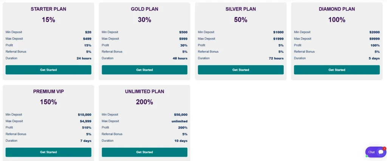
Task: Select the UNLIMITED PLAN heading
Action: [x=144, y=91]
